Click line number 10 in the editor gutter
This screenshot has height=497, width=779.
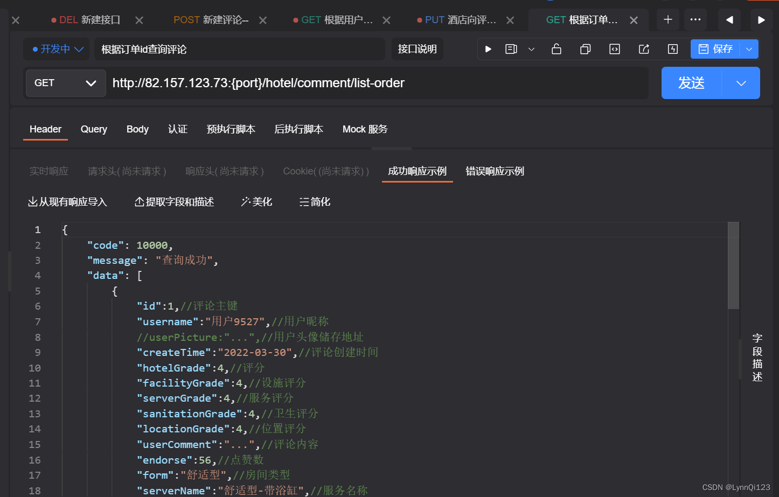click(x=34, y=368)
